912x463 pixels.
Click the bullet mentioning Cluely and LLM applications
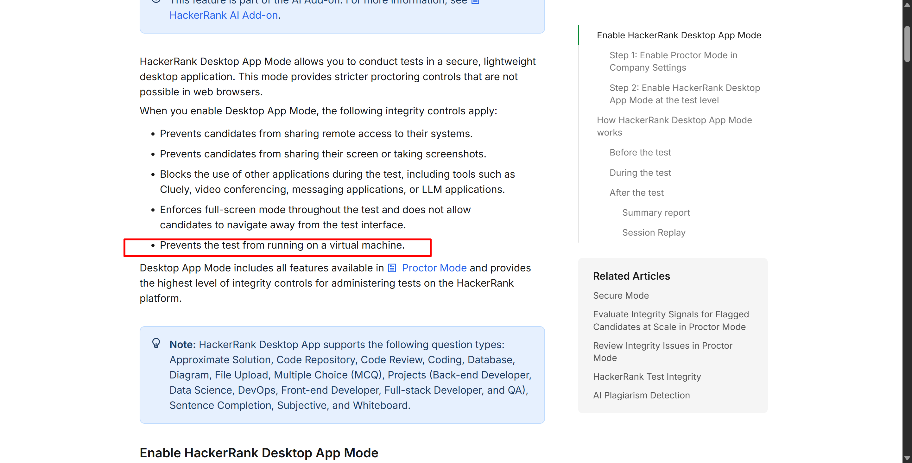pyautogui.click(x=337, y=182)
